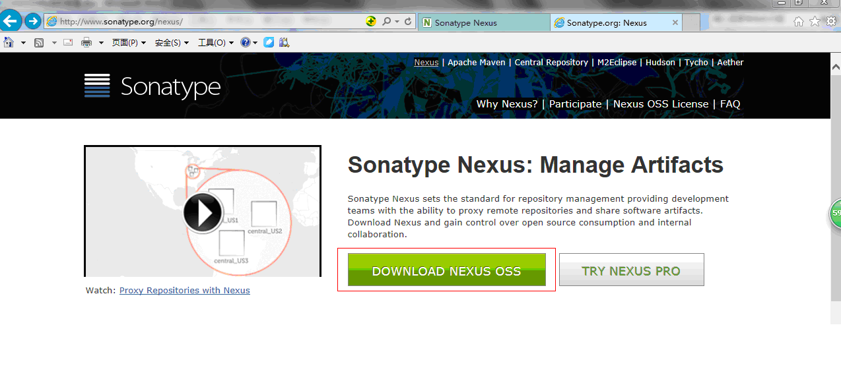The height and width of the screenshot is (381, 841).
Task: Play the Proxy Repositories video
Action: tap(203, 212)
